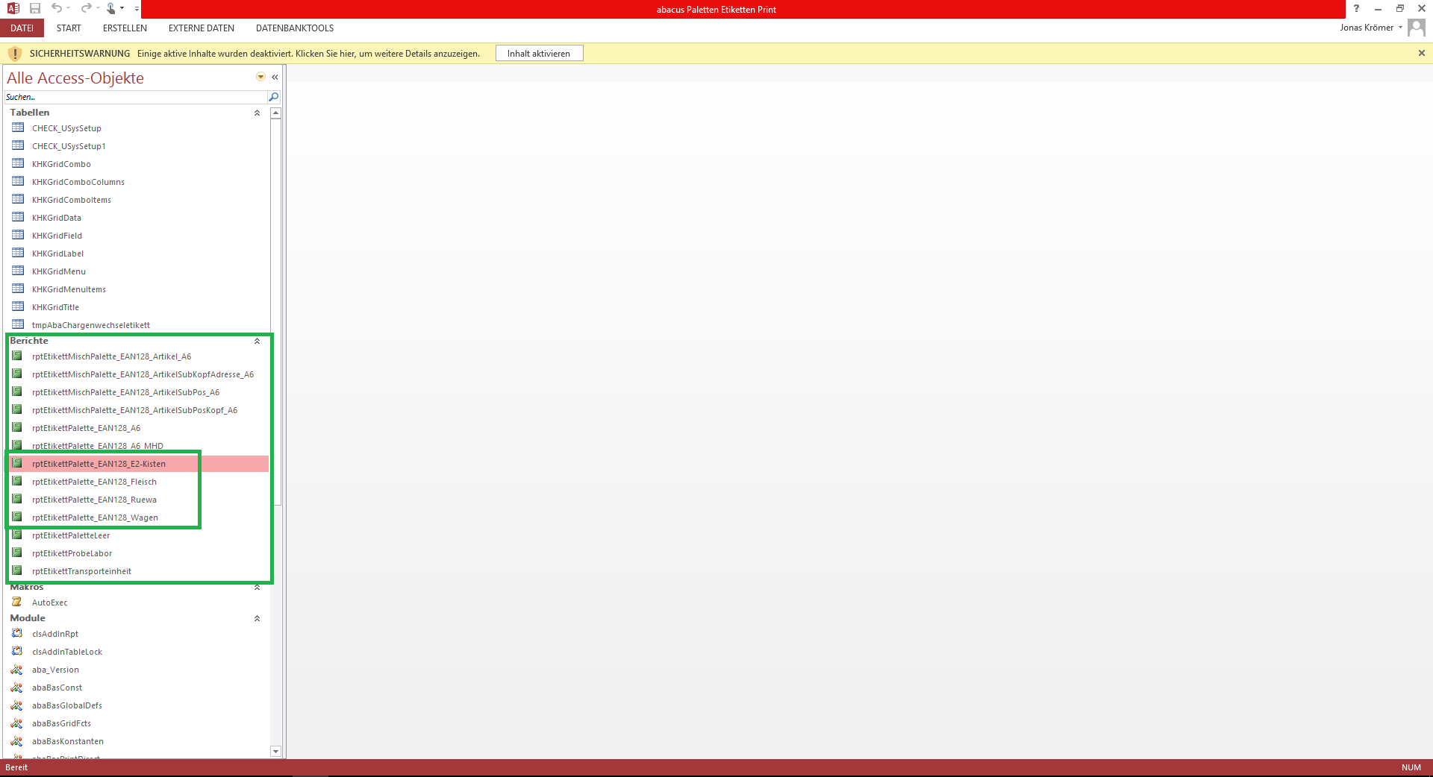The height and width of the screenshot is (777, 1433).
Task: Click report icon beside rptEtikettProbeLabor
Action: click(x=17, y=553)
